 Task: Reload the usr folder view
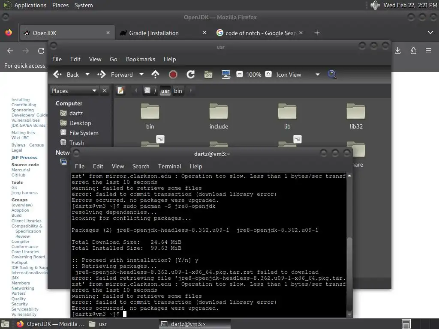tap(191, 75)
